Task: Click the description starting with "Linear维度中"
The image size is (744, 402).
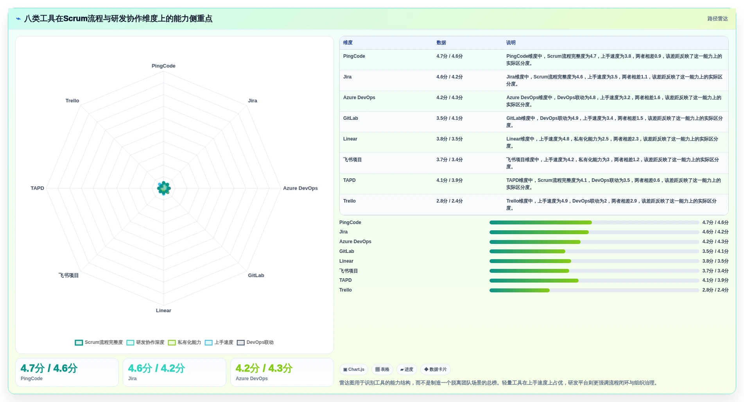Action: tap(612, 142)
